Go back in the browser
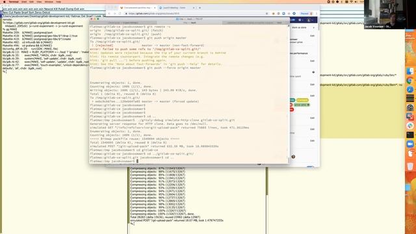Image resolution: width=416 pixels, height=234 pixels. click(x=109, y=13)
